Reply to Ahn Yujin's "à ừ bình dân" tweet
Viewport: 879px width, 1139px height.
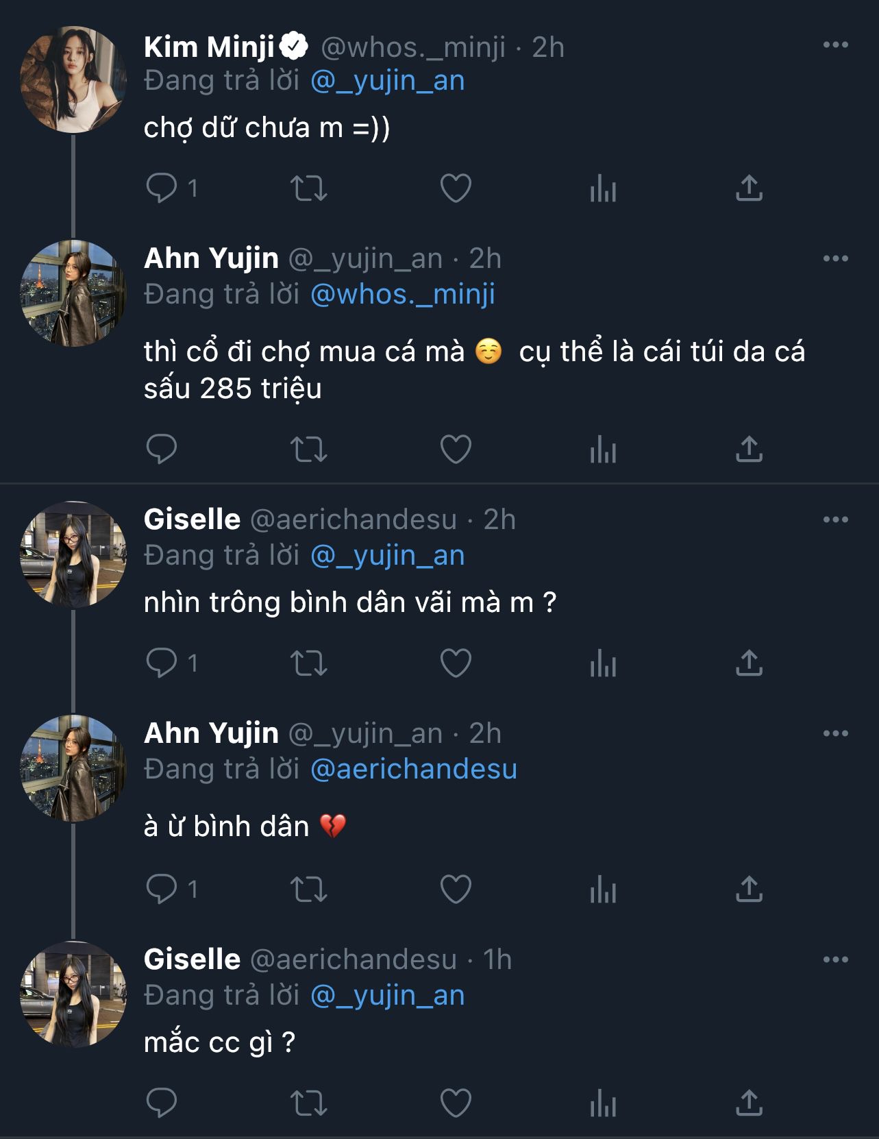tap(162, 890)
